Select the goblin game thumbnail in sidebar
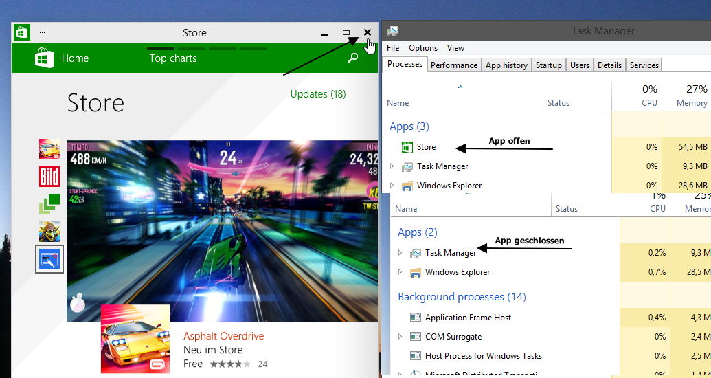The width and height of the screenshot is (711, 378). [x=49, y=232]
